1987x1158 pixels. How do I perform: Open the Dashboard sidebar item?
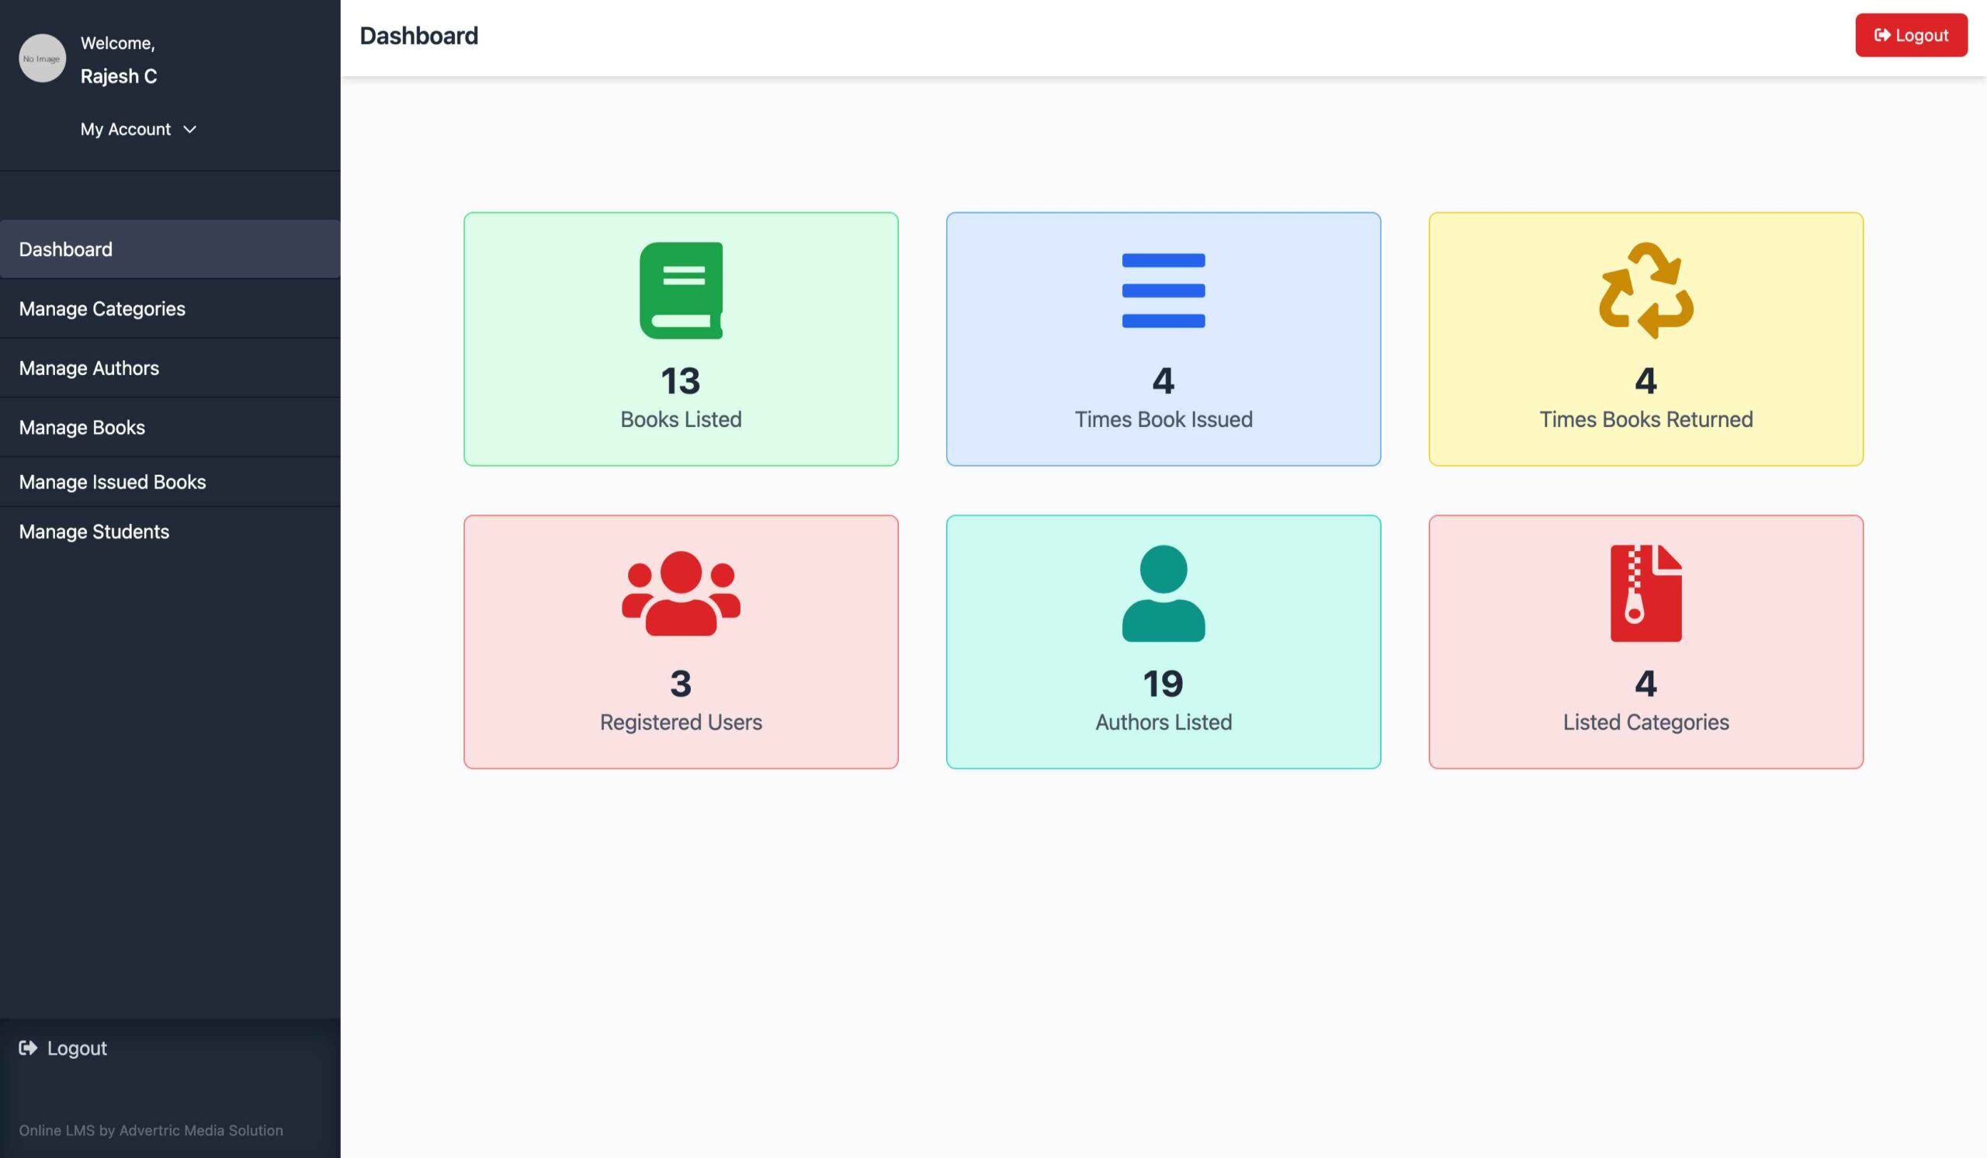tap(65, 249)
